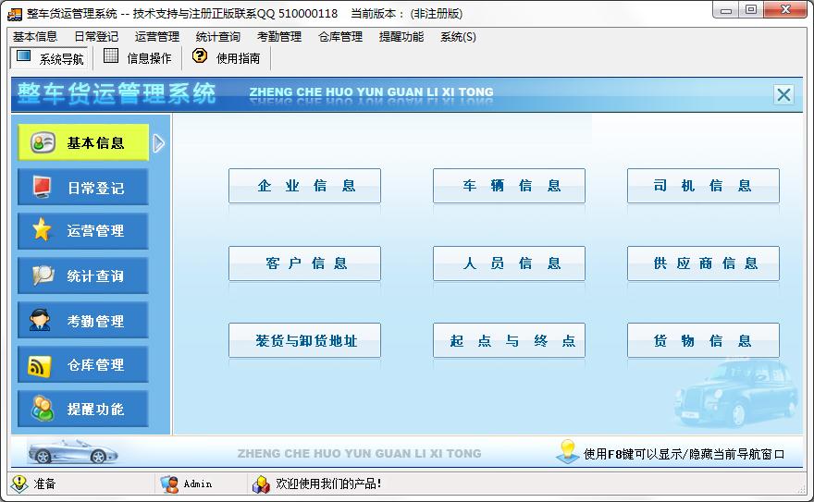This screenshot has height=502, width=814.
Task: Select 运营管理 sidebar label
Action: click(95, 231)
